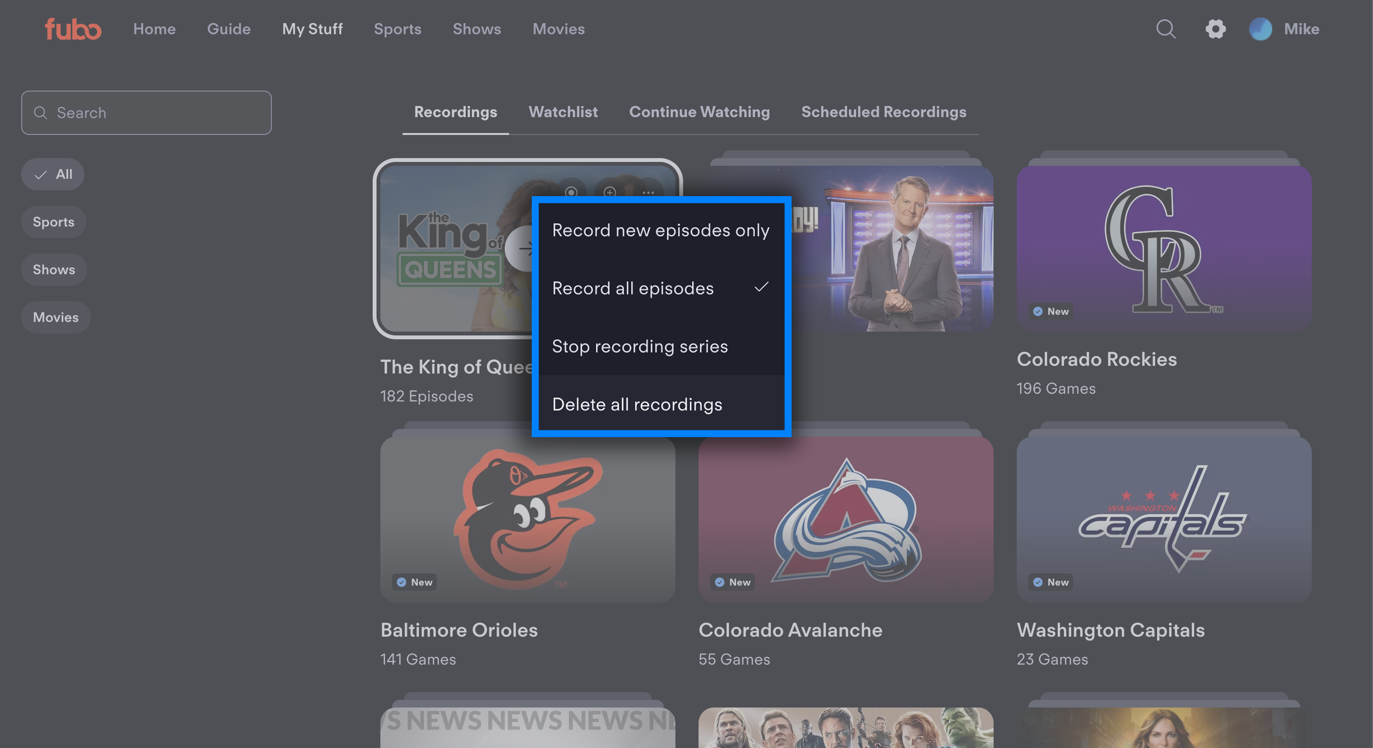The width and height of the screenshot is (1373, 748).
Task: Click '23 Games' text
Action: 1052,660
